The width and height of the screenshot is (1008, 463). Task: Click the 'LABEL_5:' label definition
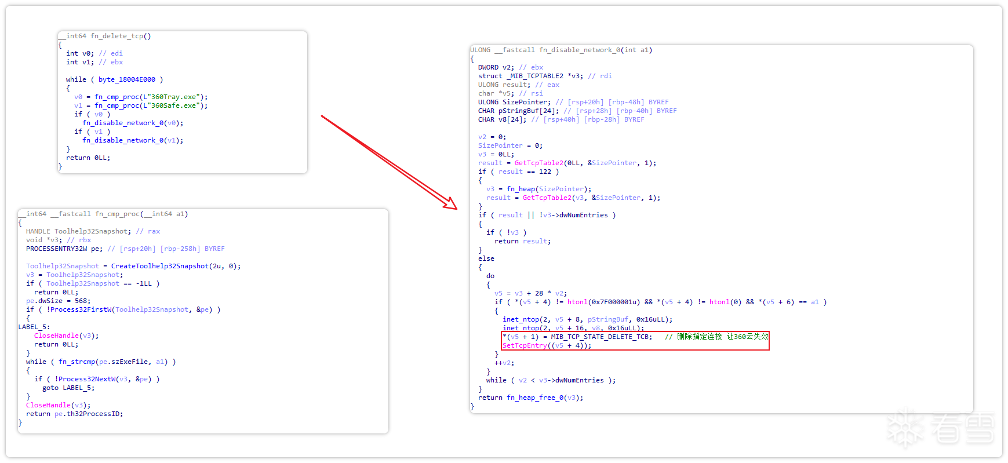pos(34,327)
